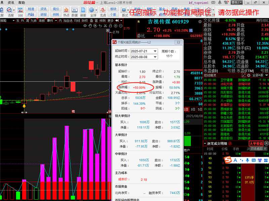Click the 大单棱镜 button

pos(256,144)
